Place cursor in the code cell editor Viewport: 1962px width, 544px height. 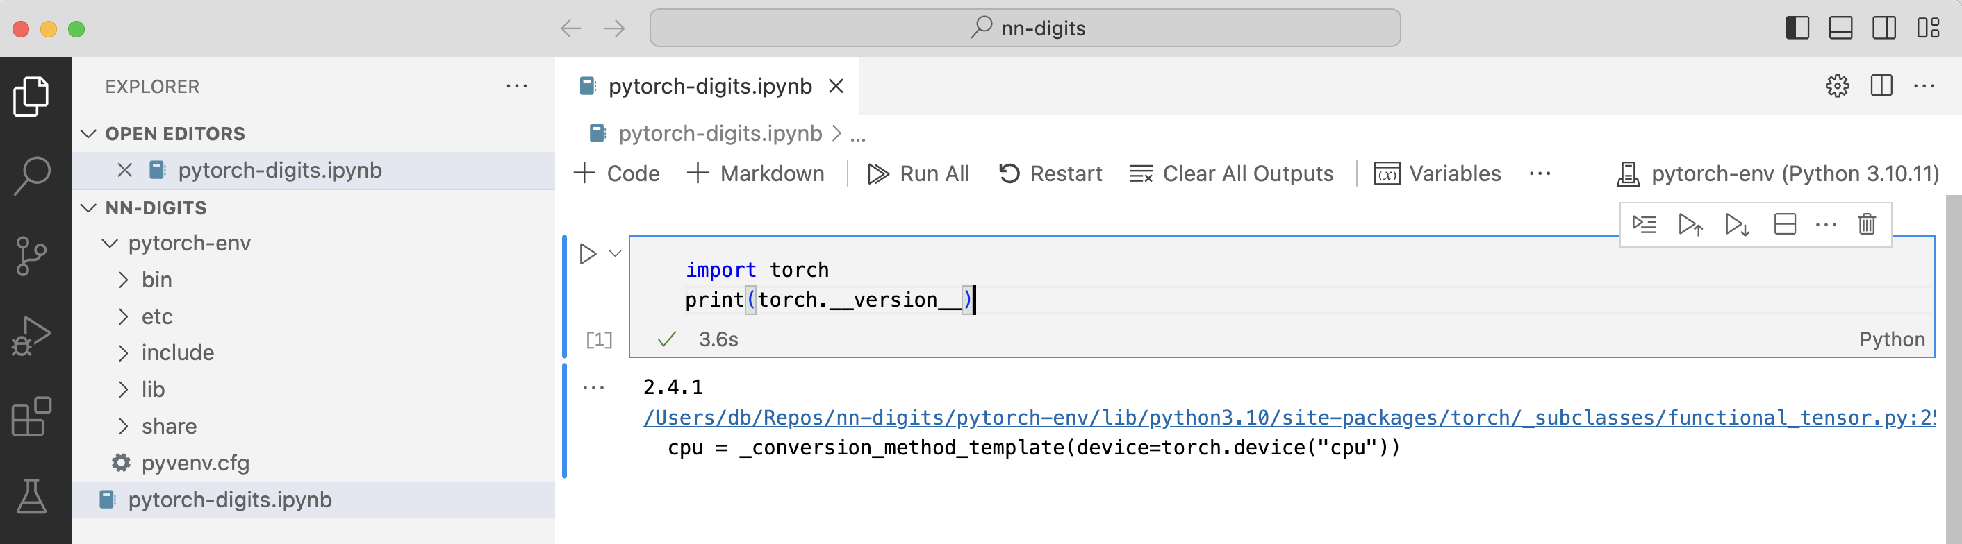[1282, 284]
